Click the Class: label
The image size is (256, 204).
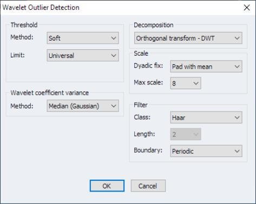pyautogui.click(x=142, y=117)
